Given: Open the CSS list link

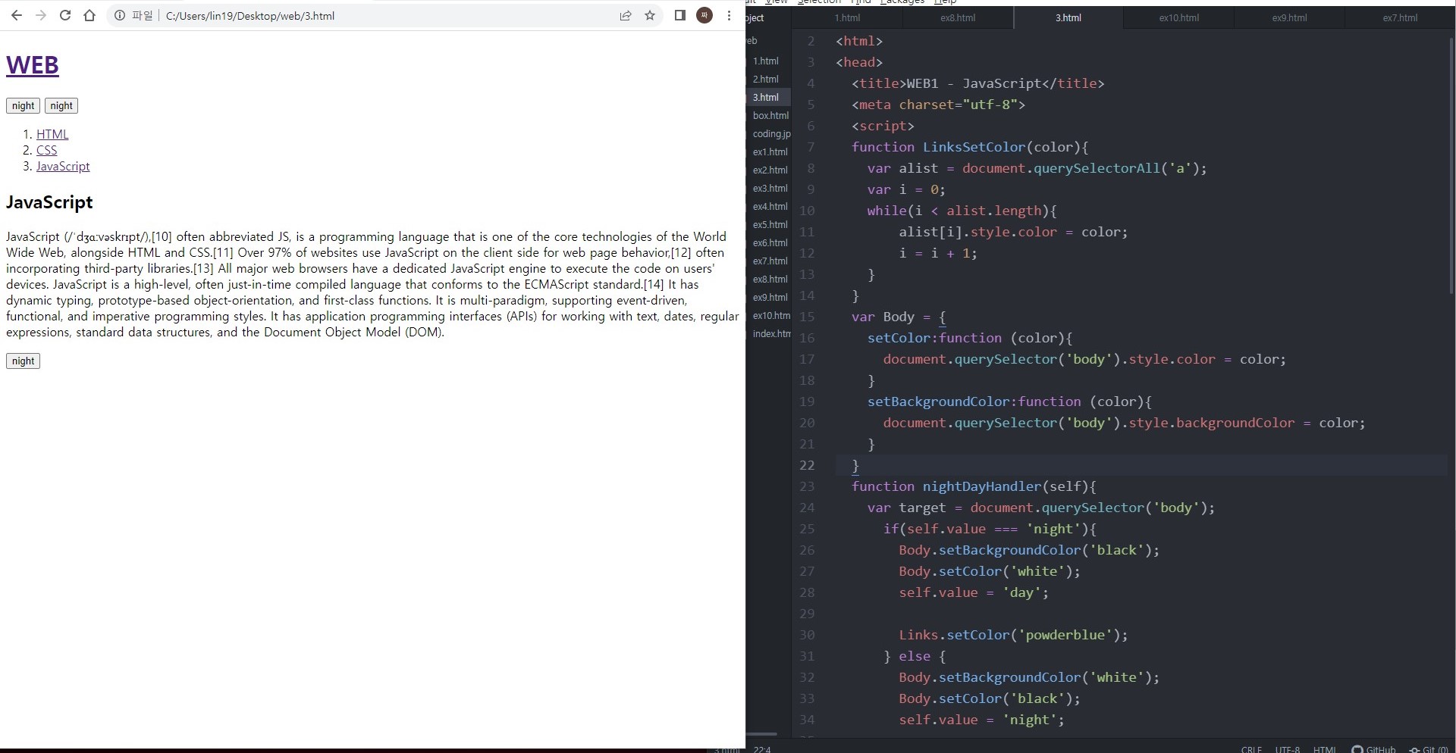Looking at the screenshot, I should click(x=47, y=150).
